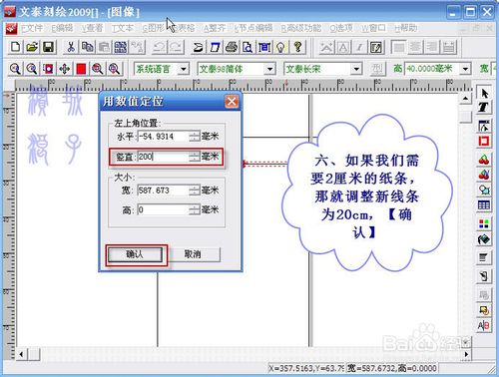This screenshot has width=499, height=377.
Task: Click the printer icon in toolbar
Action: [x=232, y=47]
